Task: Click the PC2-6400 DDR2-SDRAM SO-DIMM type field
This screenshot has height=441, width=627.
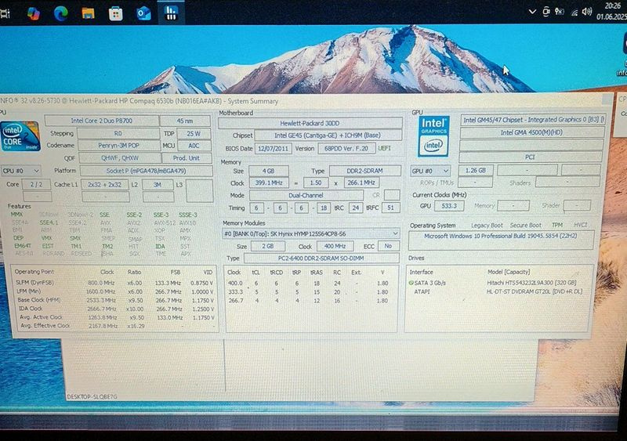Action: pyautogui.click(x=321, y=258)
